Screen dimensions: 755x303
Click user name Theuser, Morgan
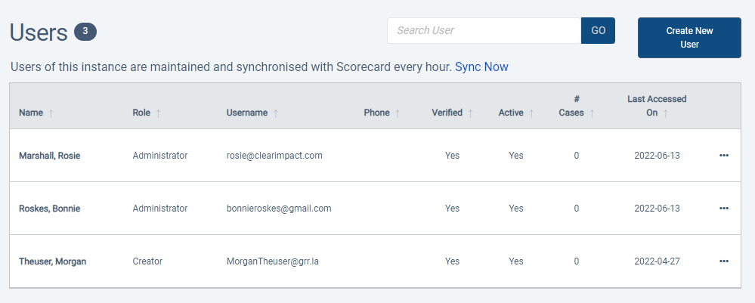pos(52,261)
